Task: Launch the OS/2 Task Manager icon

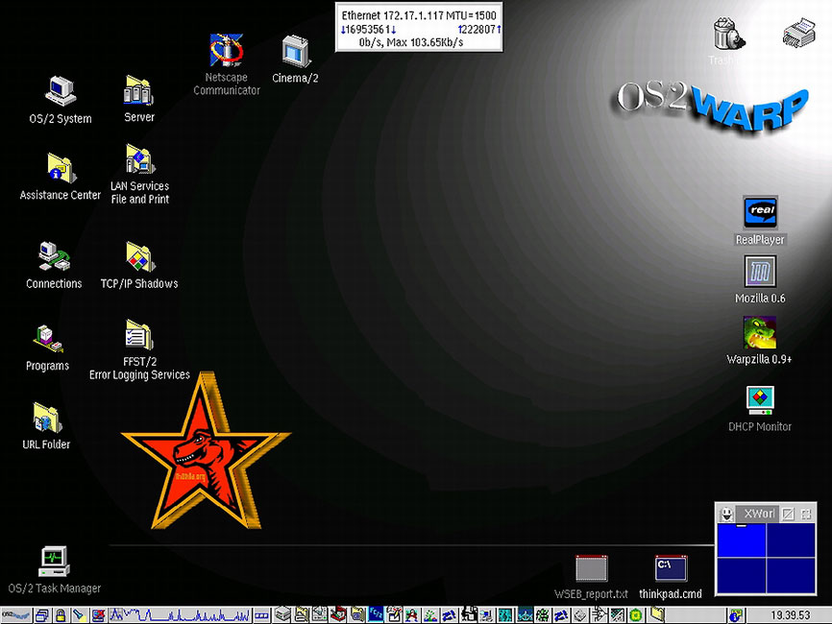Action: click(x=54, y=562)
